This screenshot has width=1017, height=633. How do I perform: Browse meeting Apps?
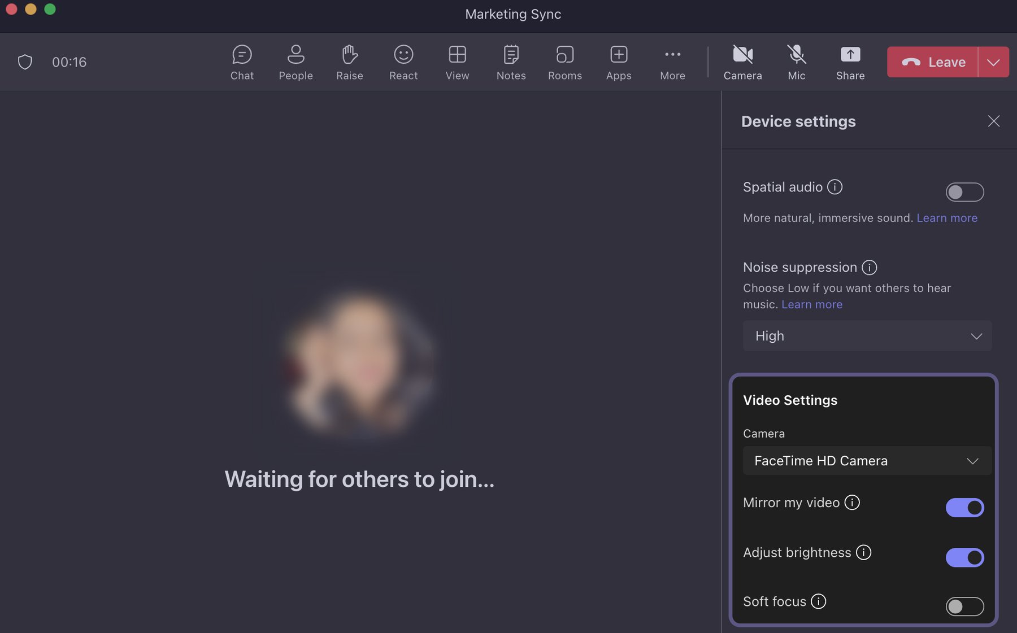point(618,62)
